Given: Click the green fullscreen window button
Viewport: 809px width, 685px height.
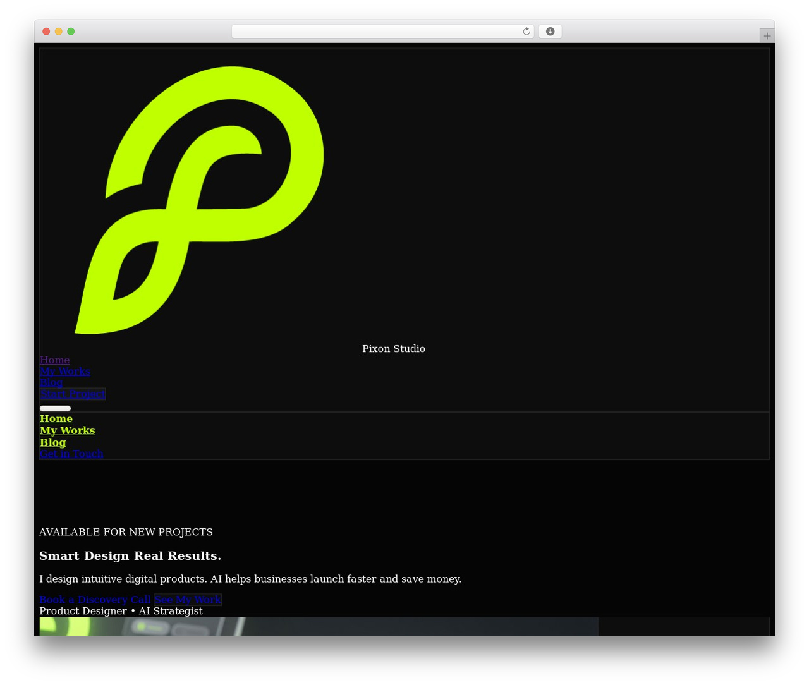Looking at the screenshot, I should click(71, 32).
